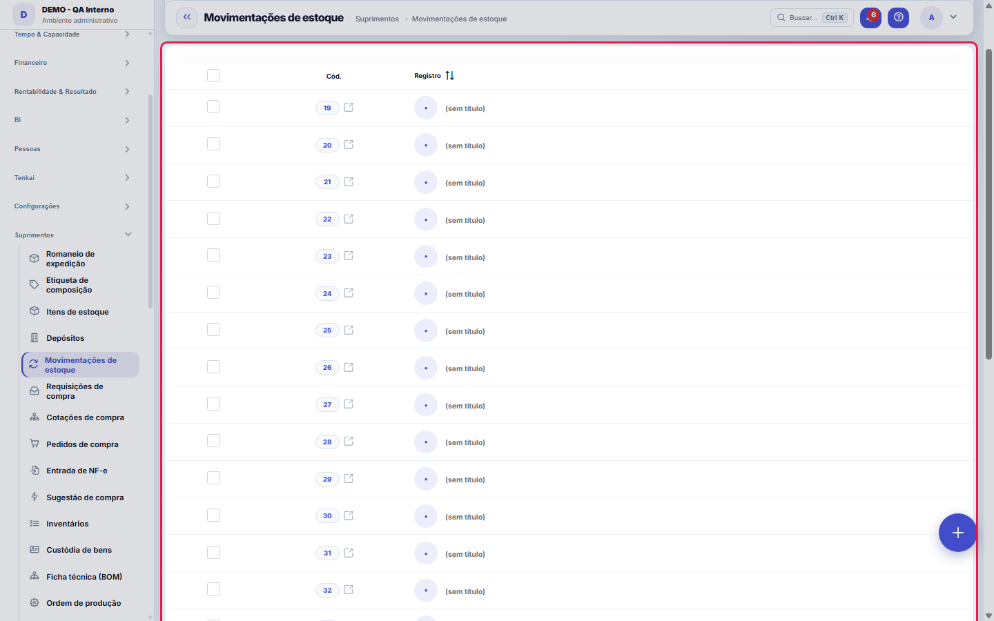Click the main page vertical scrollbar

click(x=988, y=204)
